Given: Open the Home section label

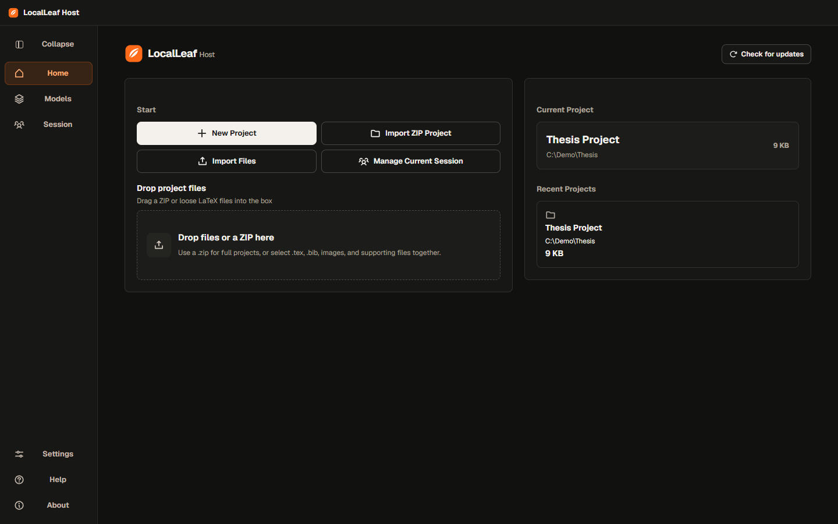Looking at the screenshot, I should click(x=58, y=73).
